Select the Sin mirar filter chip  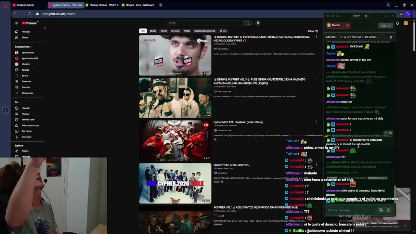(175, 31)
